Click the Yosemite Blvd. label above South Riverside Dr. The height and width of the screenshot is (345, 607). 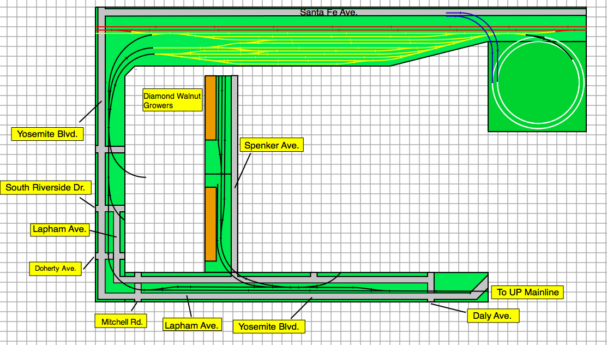coord(47,134)
